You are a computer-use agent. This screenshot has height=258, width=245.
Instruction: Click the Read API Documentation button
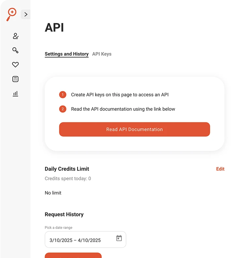click(x=135, y=129)
